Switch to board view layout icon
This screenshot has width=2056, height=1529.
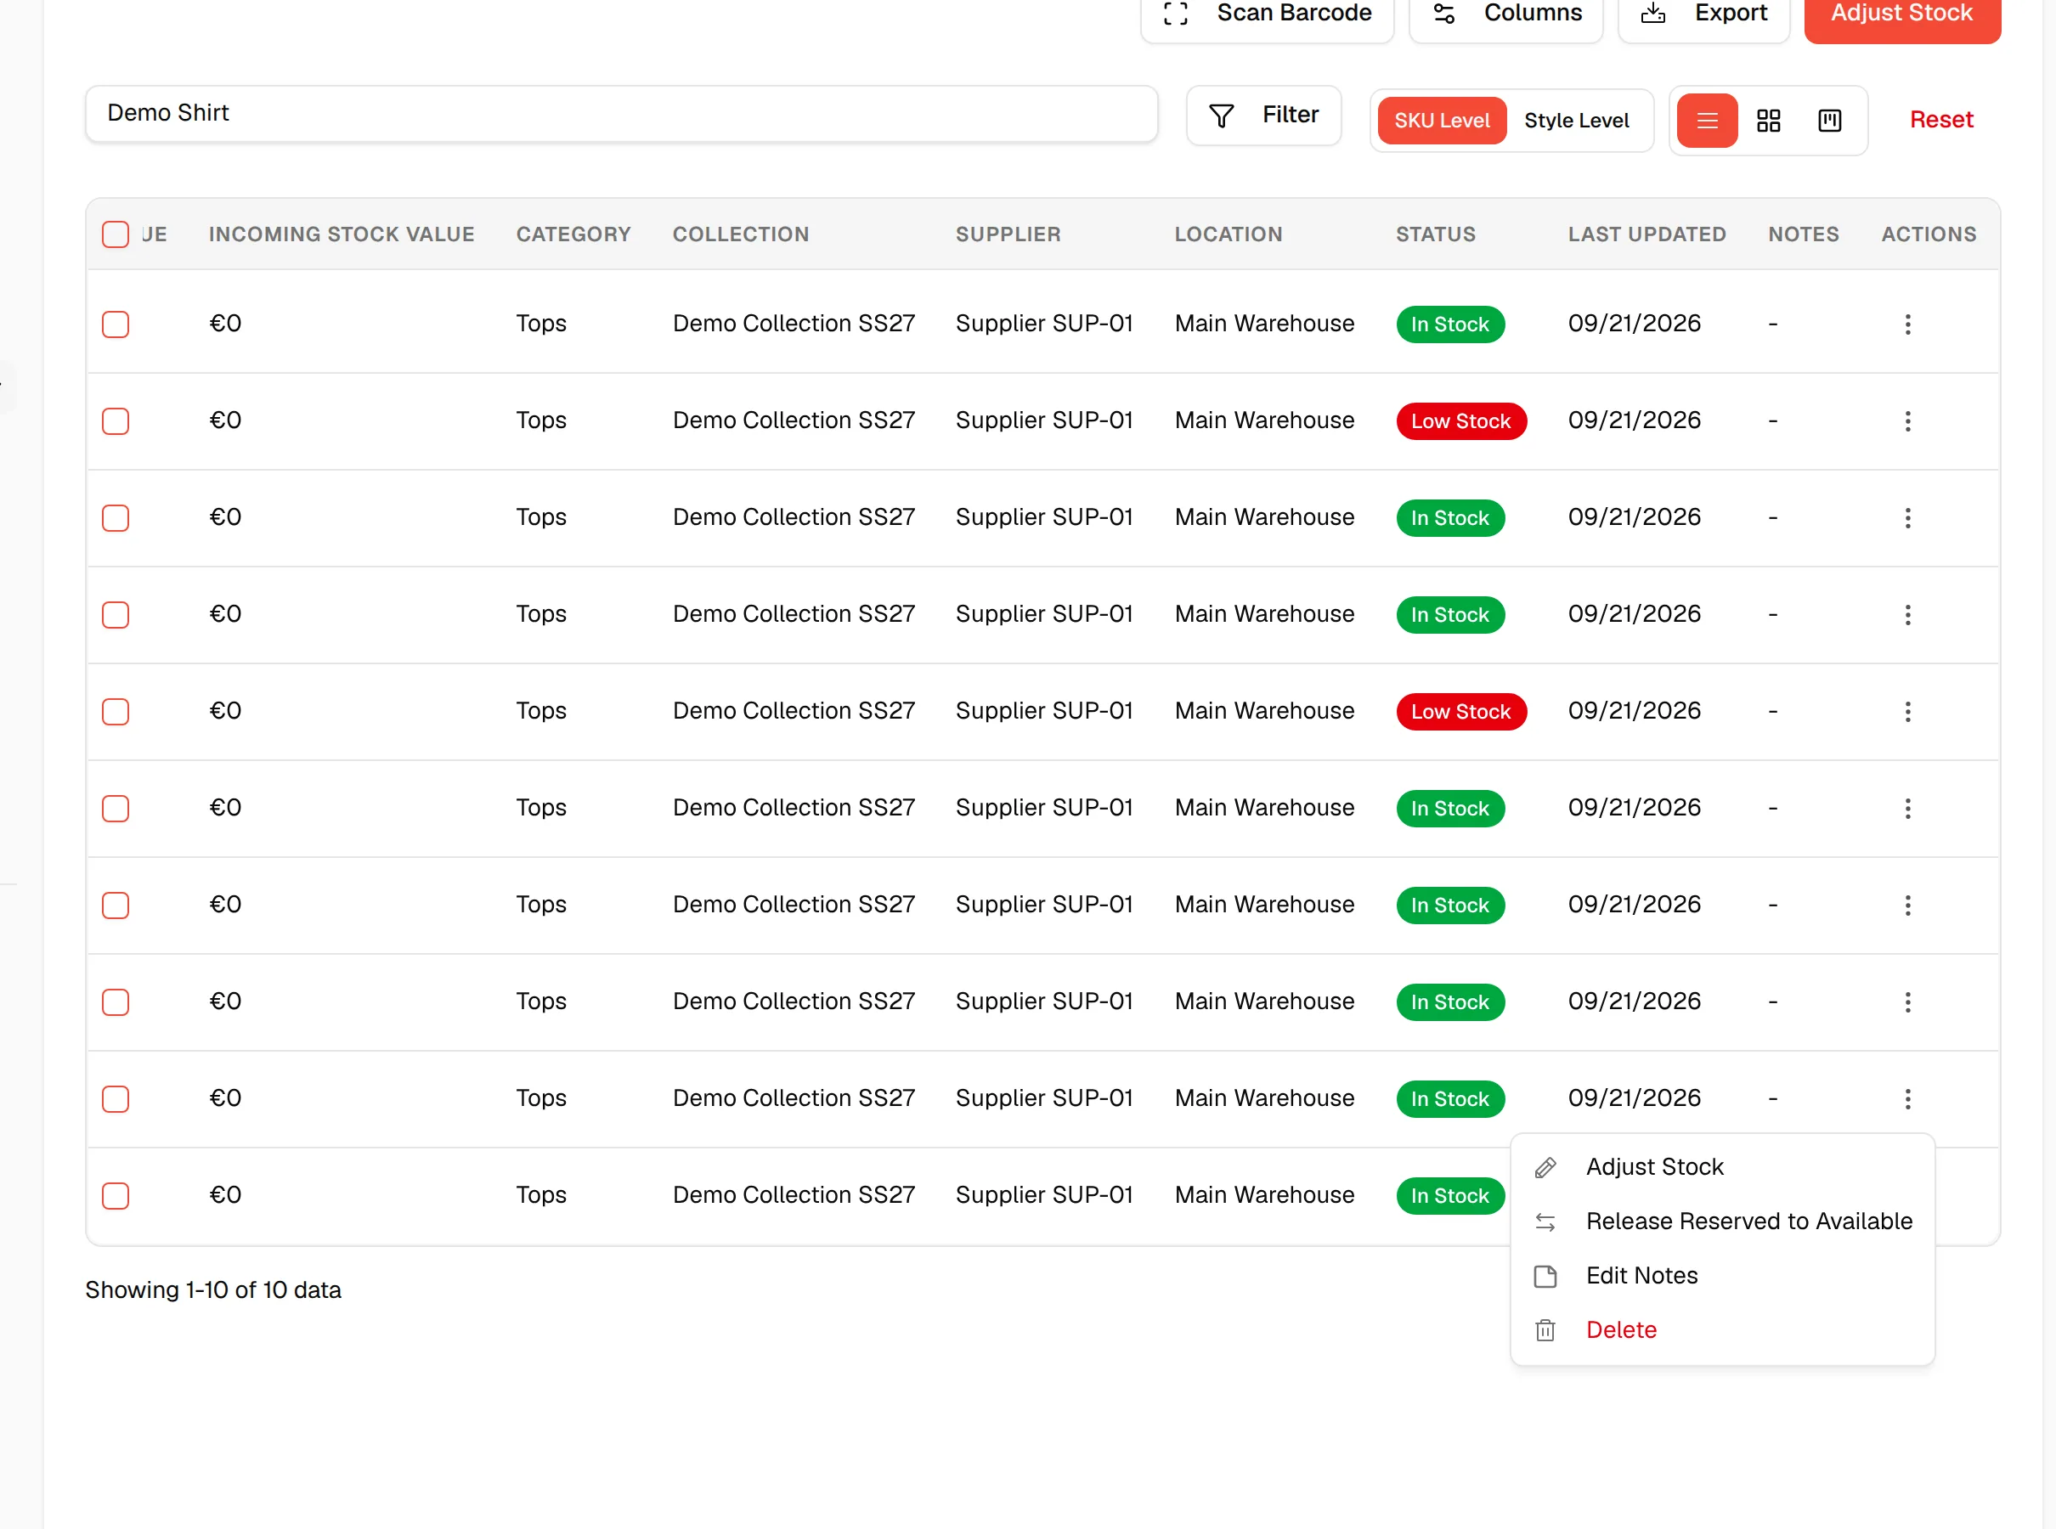click(x=1829, y=121)
